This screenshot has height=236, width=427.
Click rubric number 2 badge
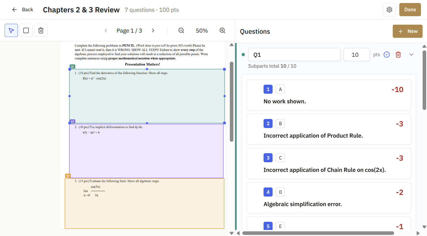(x=268, y=124)
